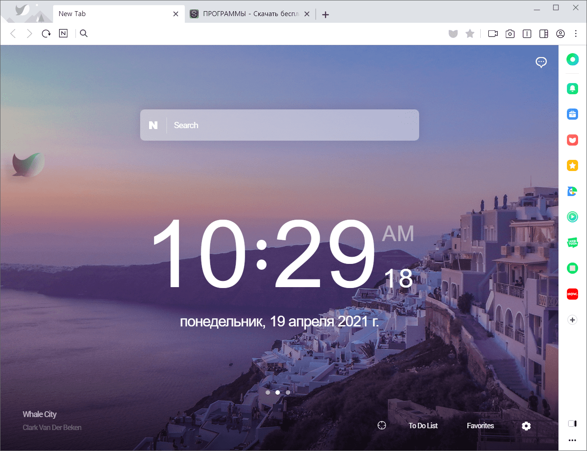The width and height of the screenshot is (587, 451).
Task: Open the yellow star bookmarks sidebar icon
Action: pos(572,166)
